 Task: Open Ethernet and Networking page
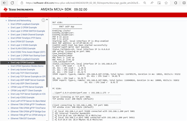click(20, 21)
